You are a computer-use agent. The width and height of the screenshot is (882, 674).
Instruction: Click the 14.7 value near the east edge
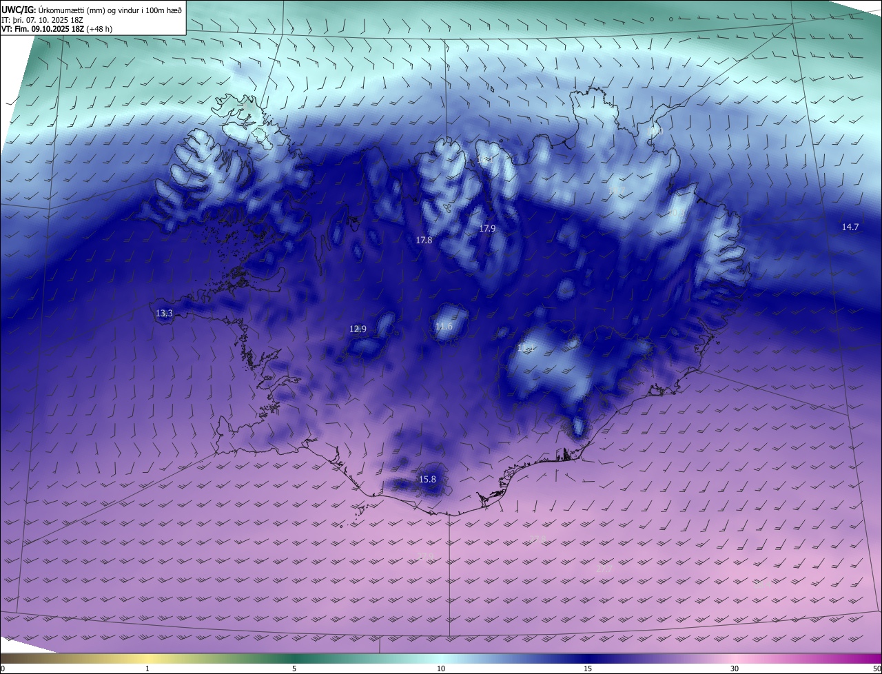[850, 227]
